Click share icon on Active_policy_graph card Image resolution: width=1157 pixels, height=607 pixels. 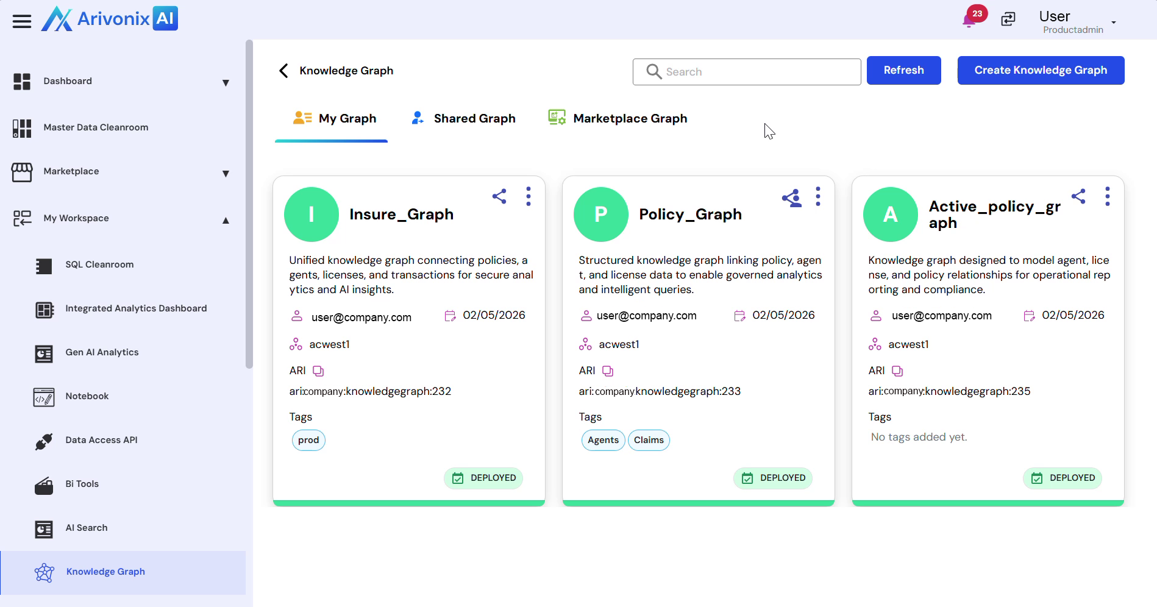pos(1078,196)
